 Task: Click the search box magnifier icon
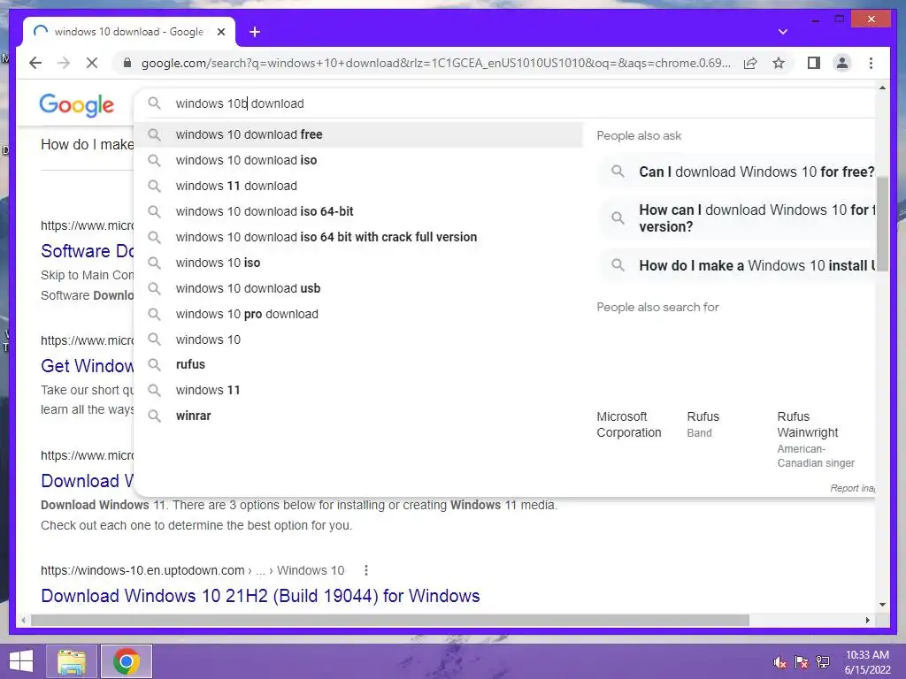pos(154,103)
